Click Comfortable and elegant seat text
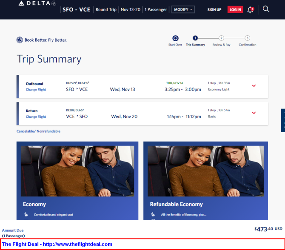The height and width of the screenshot is (250, 285). (x=54, y=215)
